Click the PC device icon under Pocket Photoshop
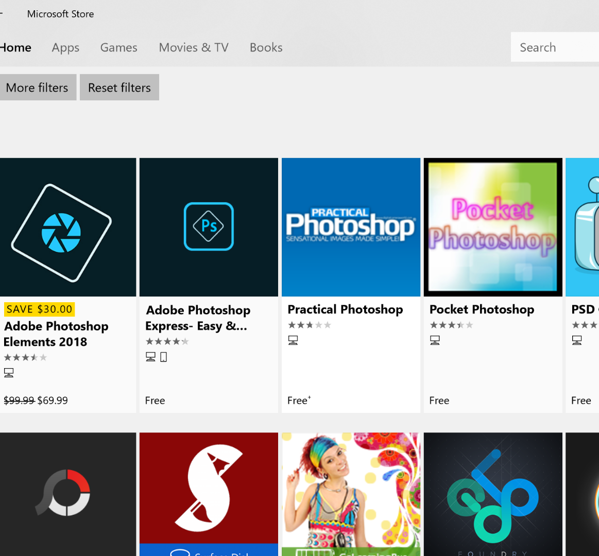599x556 pixels. [435, 340]
